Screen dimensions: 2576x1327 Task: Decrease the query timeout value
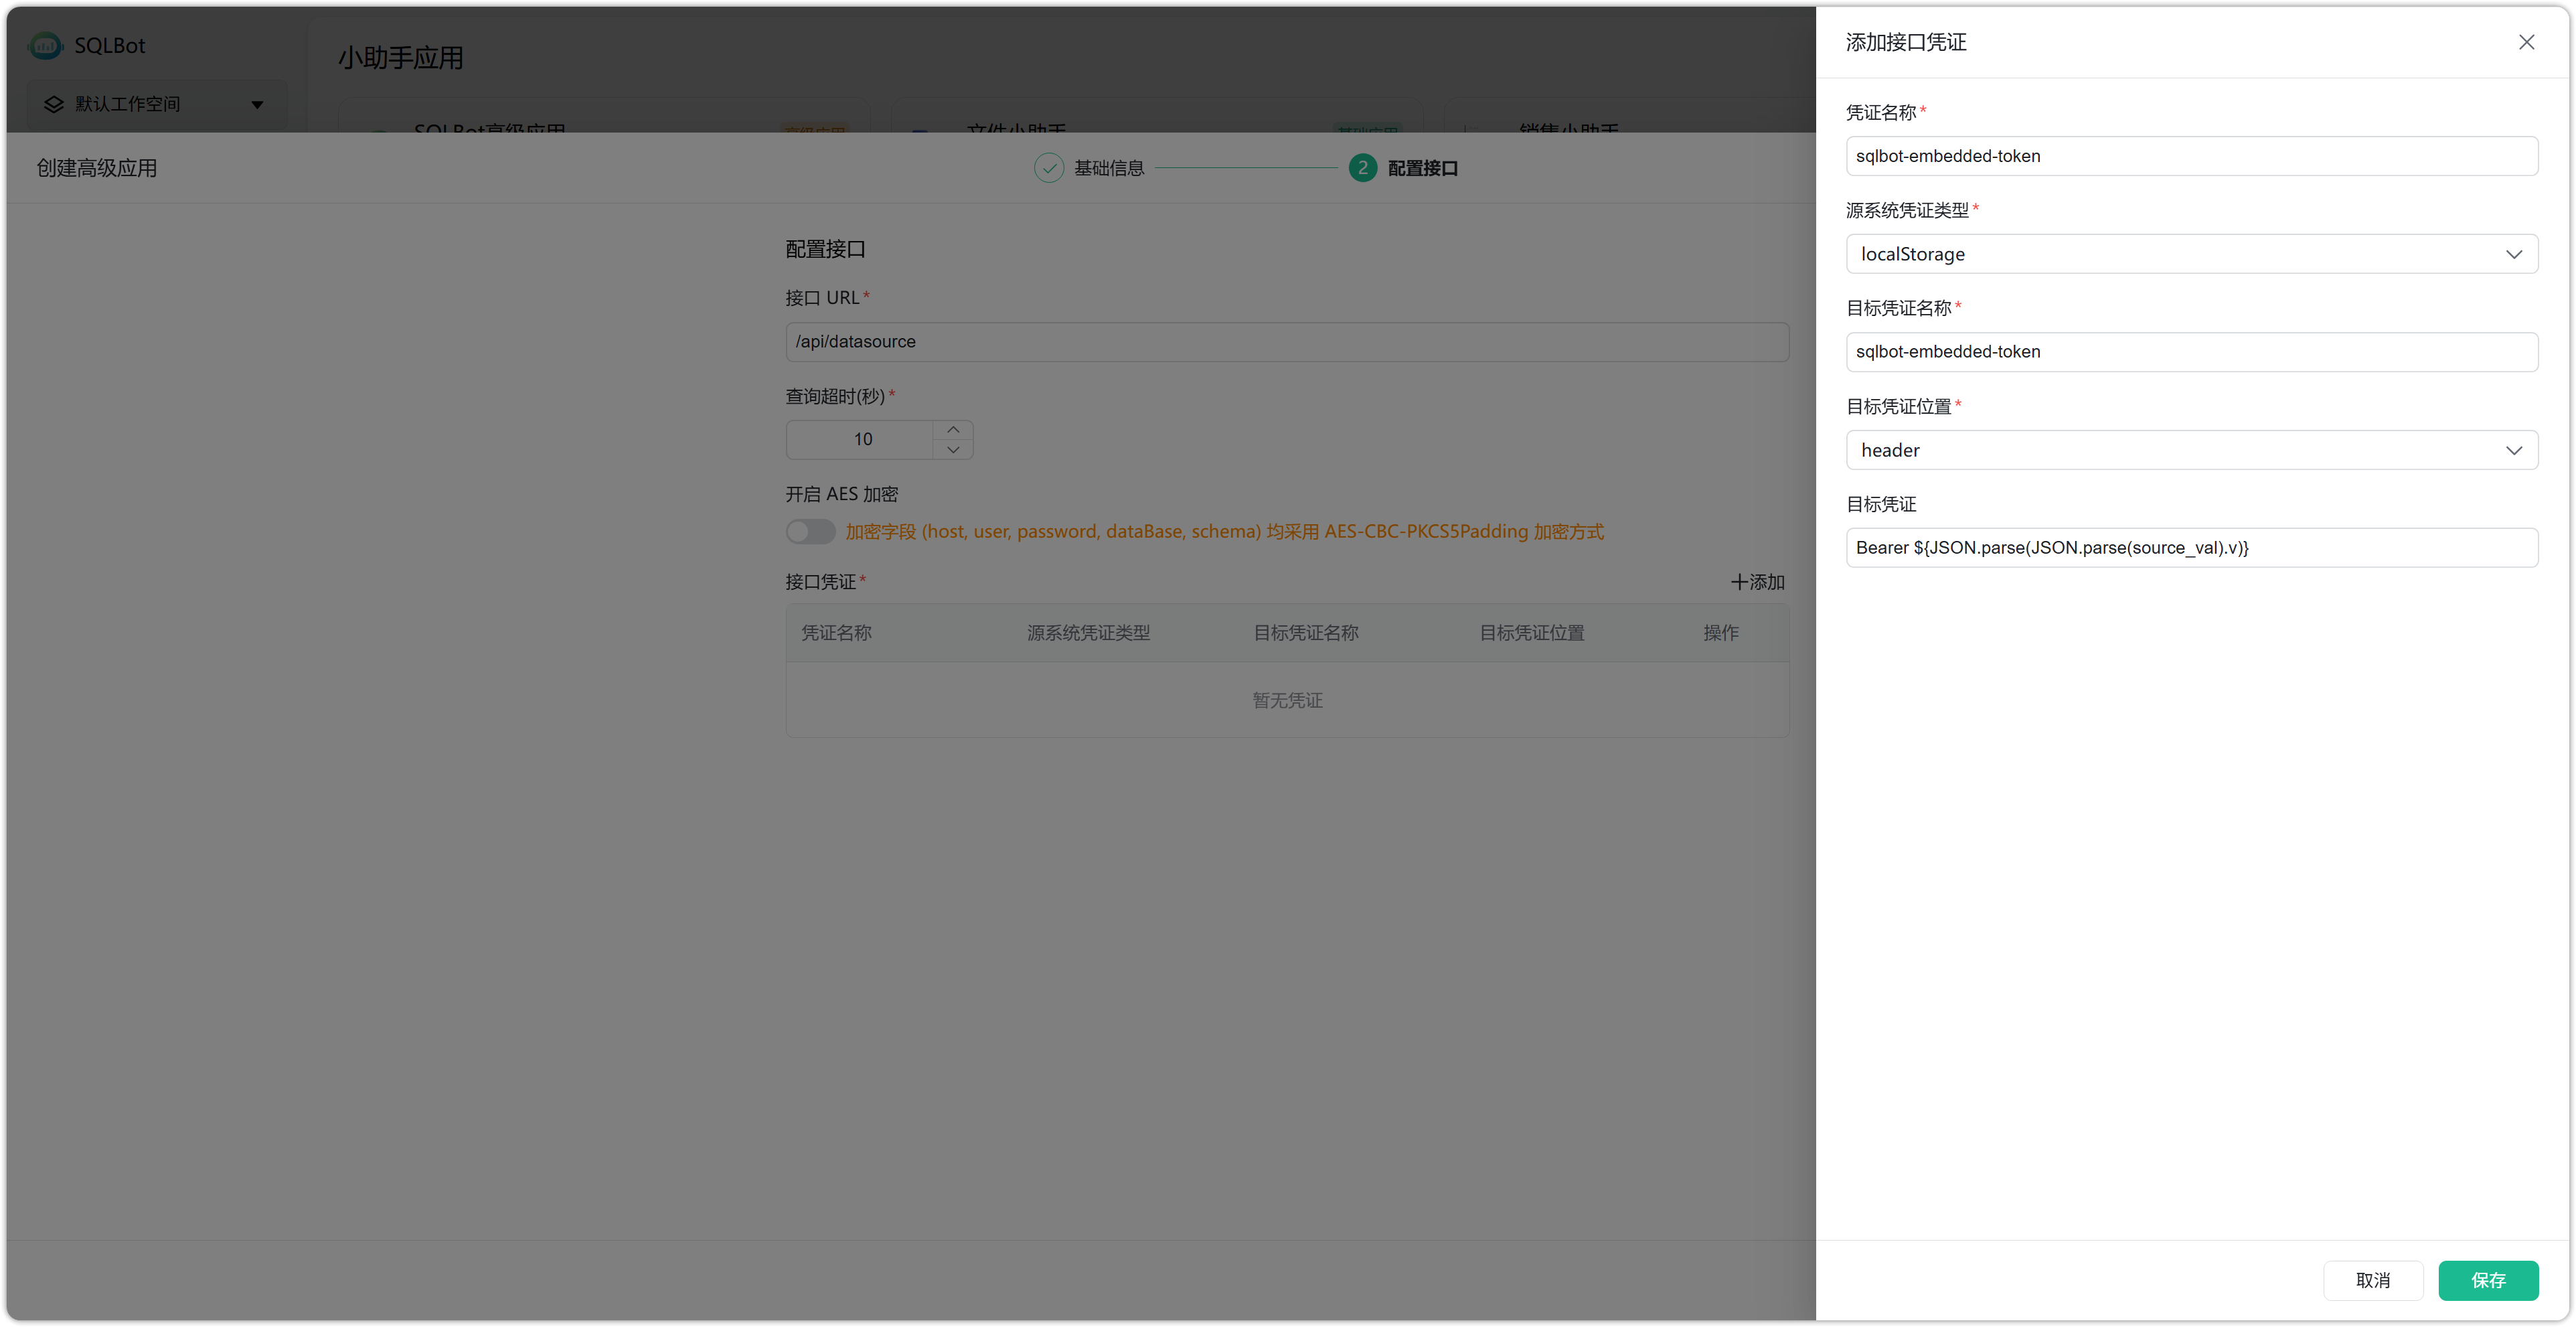click(953, 450)
